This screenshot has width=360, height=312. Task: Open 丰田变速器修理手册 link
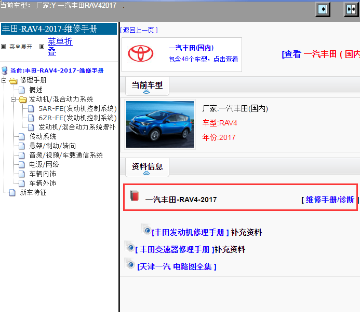coord(175,249)
